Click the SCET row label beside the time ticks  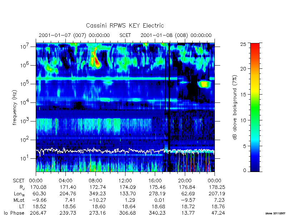(x=19, y=181)
